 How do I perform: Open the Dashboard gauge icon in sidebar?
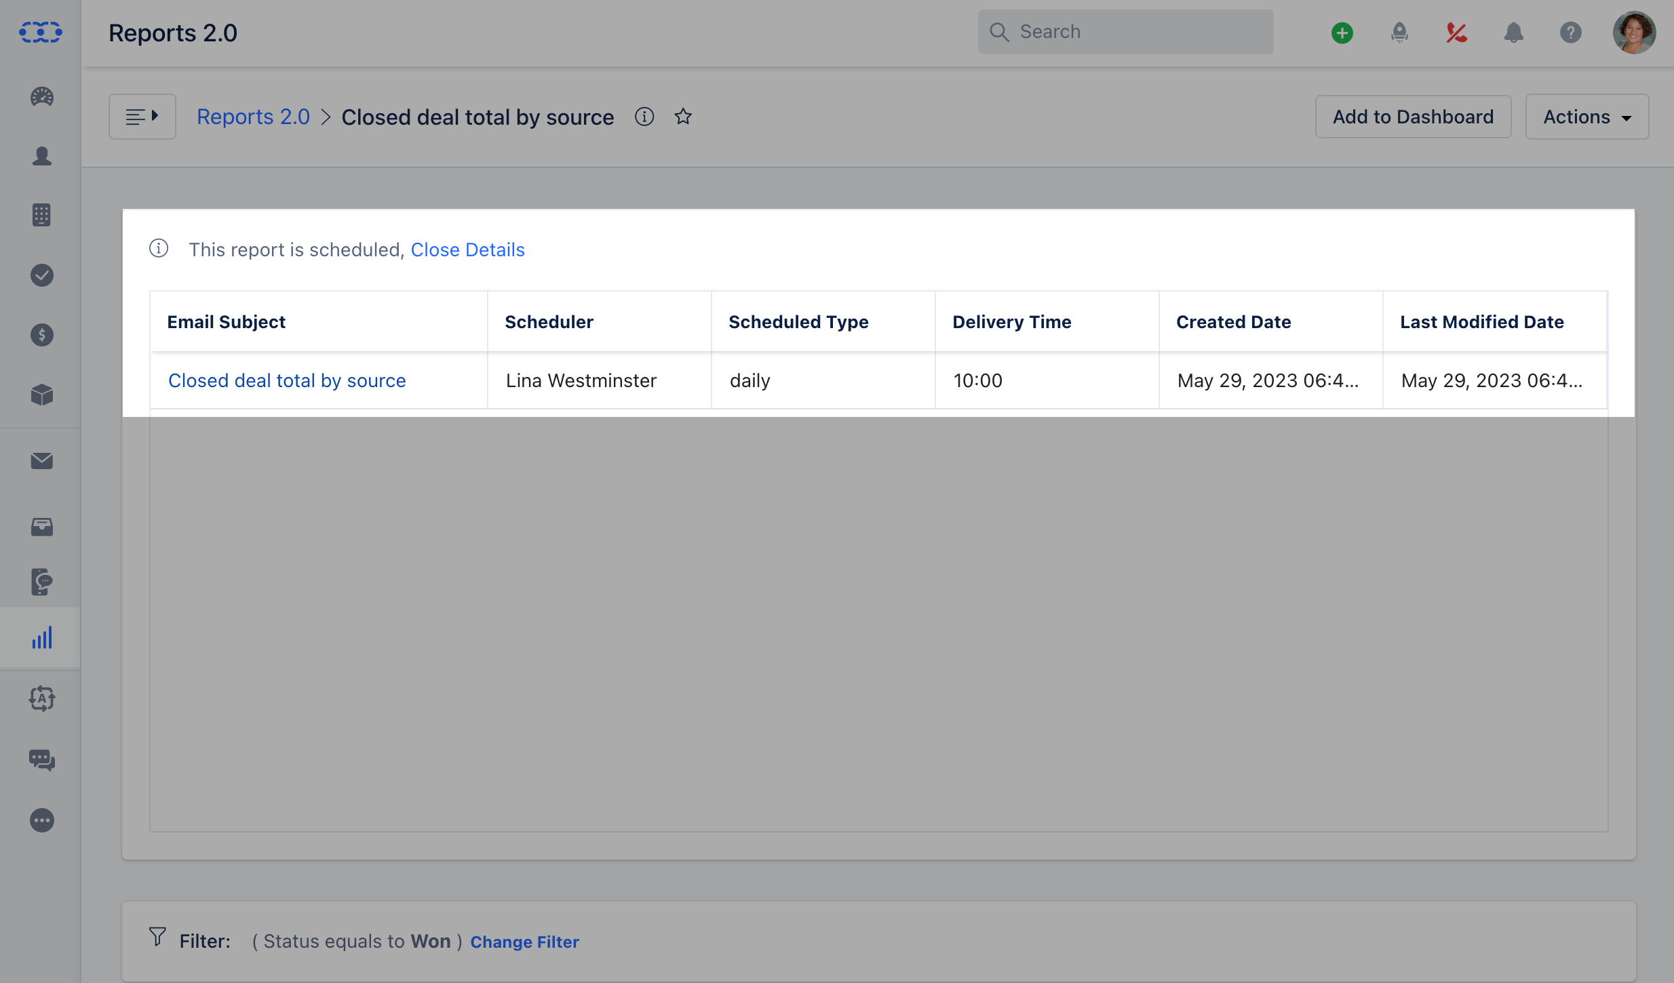click(41, 96)
